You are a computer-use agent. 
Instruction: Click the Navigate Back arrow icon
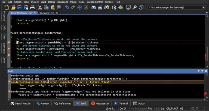[x=79, y=7]
